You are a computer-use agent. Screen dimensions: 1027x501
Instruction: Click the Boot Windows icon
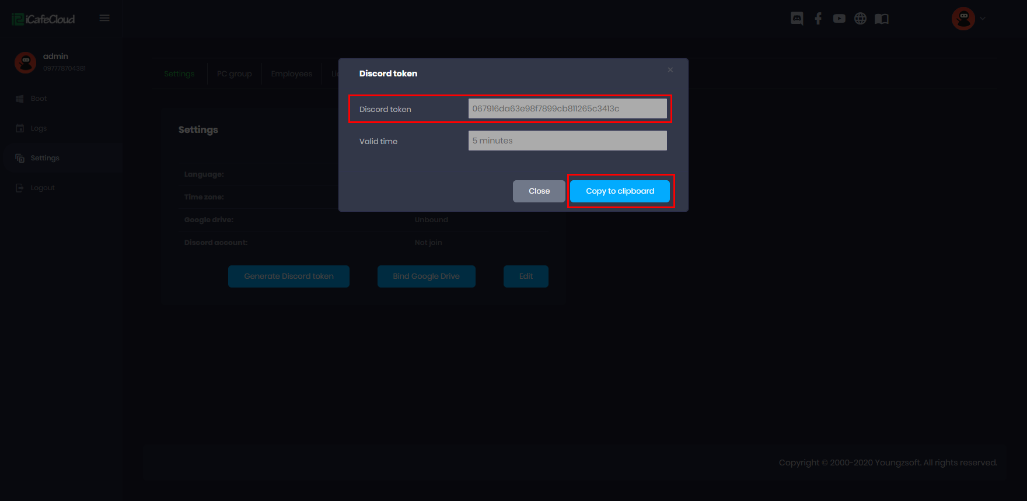[x=20, y=99]
